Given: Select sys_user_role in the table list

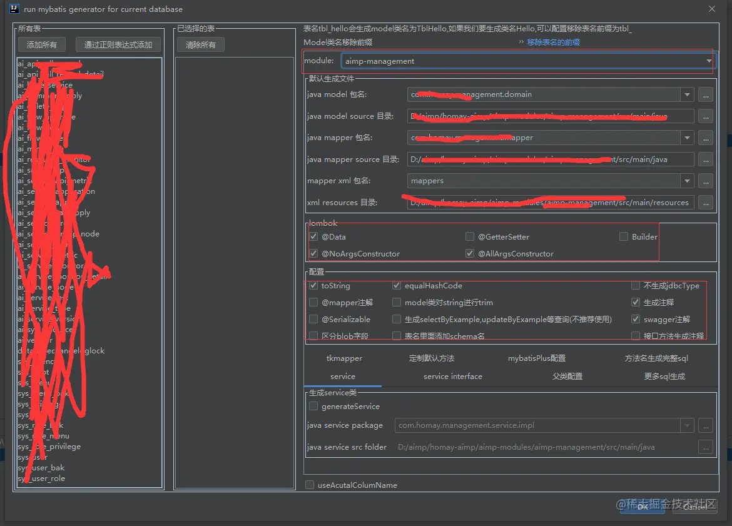Looking at the screenshot, I should click(x=89, y=478).
